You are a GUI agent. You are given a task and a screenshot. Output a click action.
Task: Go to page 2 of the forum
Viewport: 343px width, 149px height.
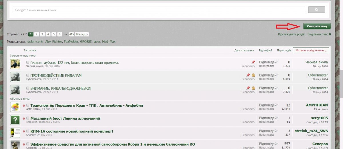(x=37, y=34)
